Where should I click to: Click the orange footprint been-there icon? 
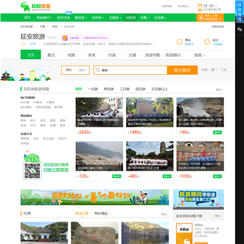point(207,42)
